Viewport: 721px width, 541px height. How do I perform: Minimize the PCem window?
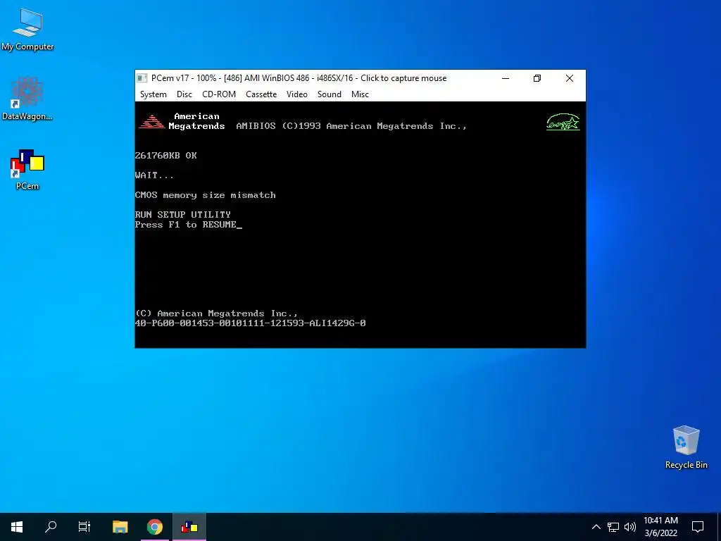point(506,78)
